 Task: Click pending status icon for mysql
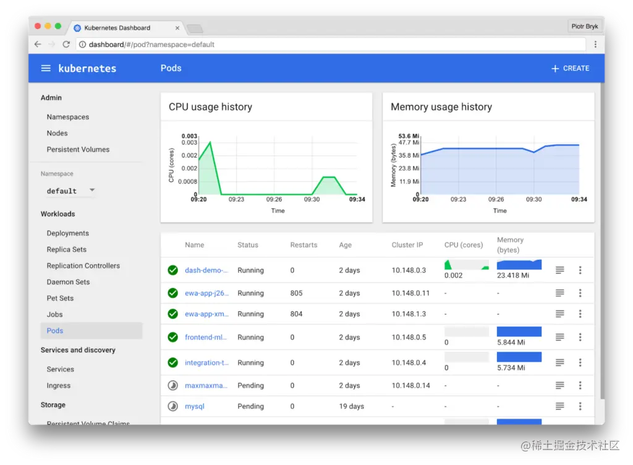pos(173,406)
